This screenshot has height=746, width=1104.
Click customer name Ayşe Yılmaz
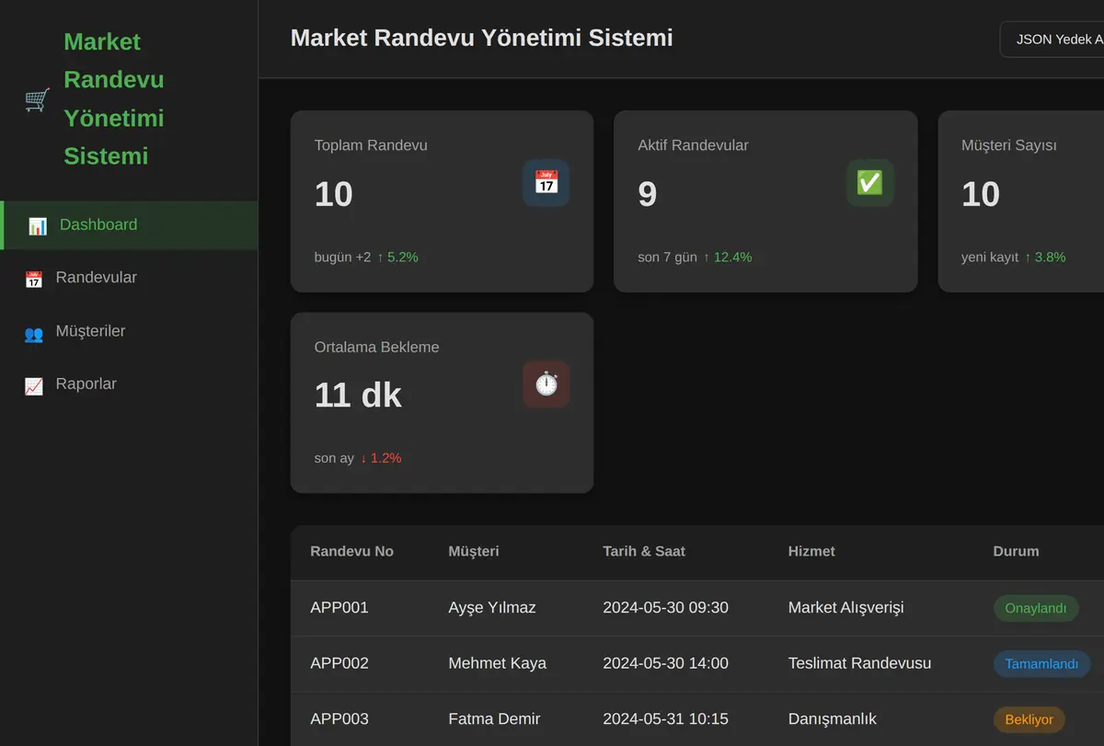tap(492, 607)
